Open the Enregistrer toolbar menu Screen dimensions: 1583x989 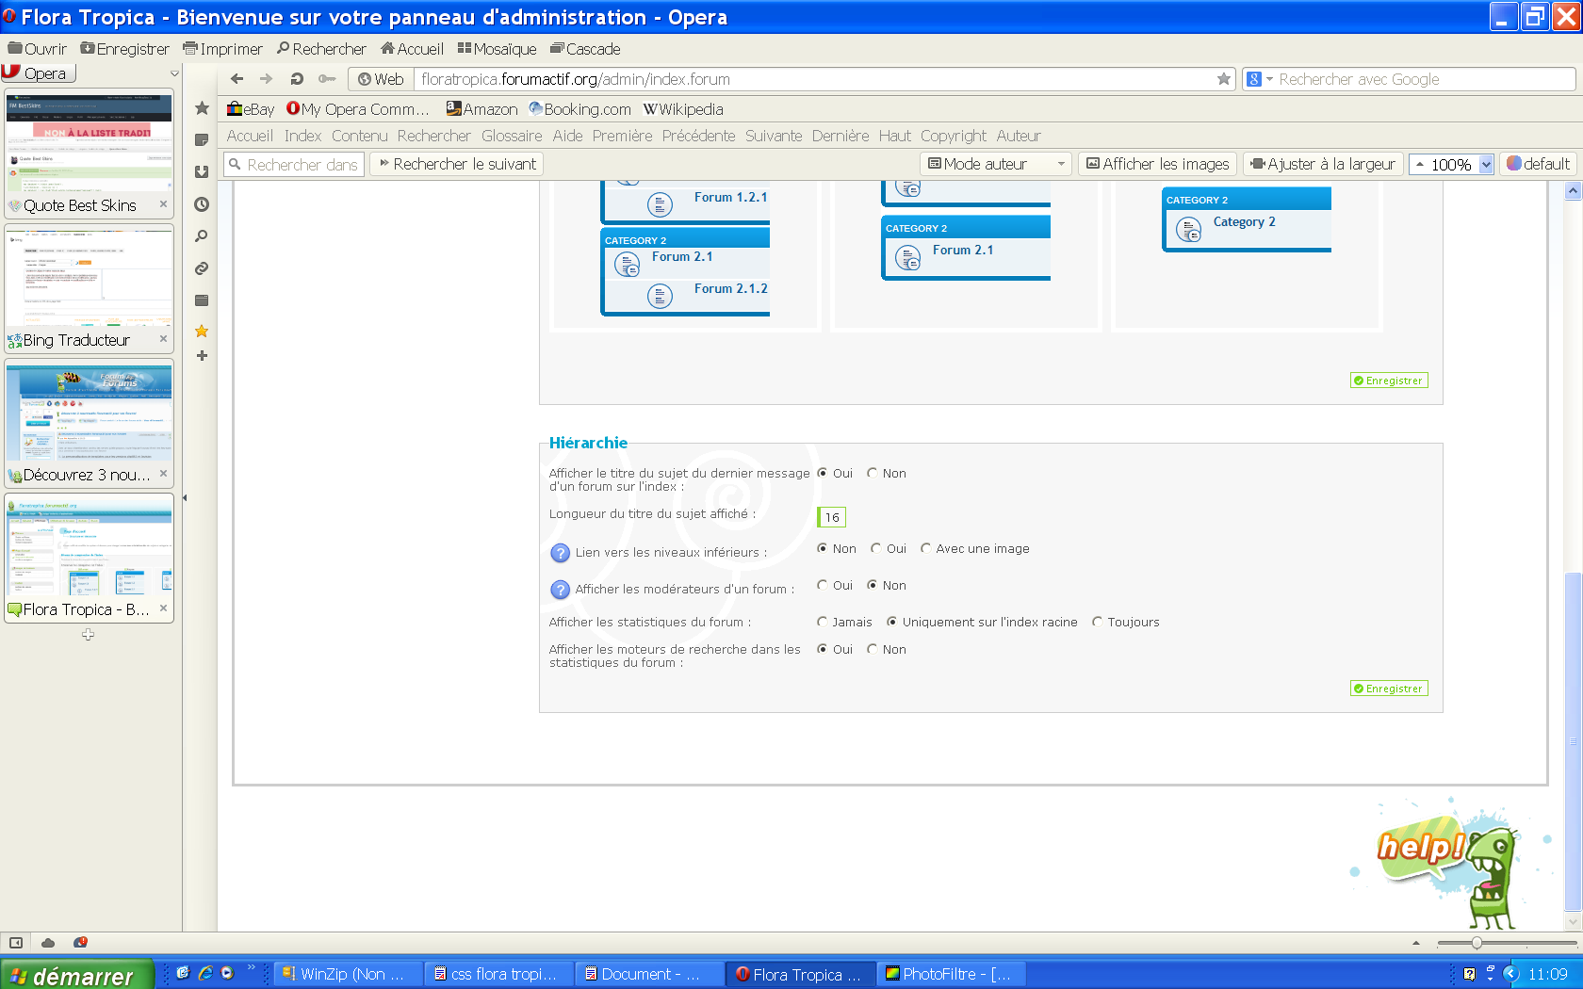(x=125, y=49)
